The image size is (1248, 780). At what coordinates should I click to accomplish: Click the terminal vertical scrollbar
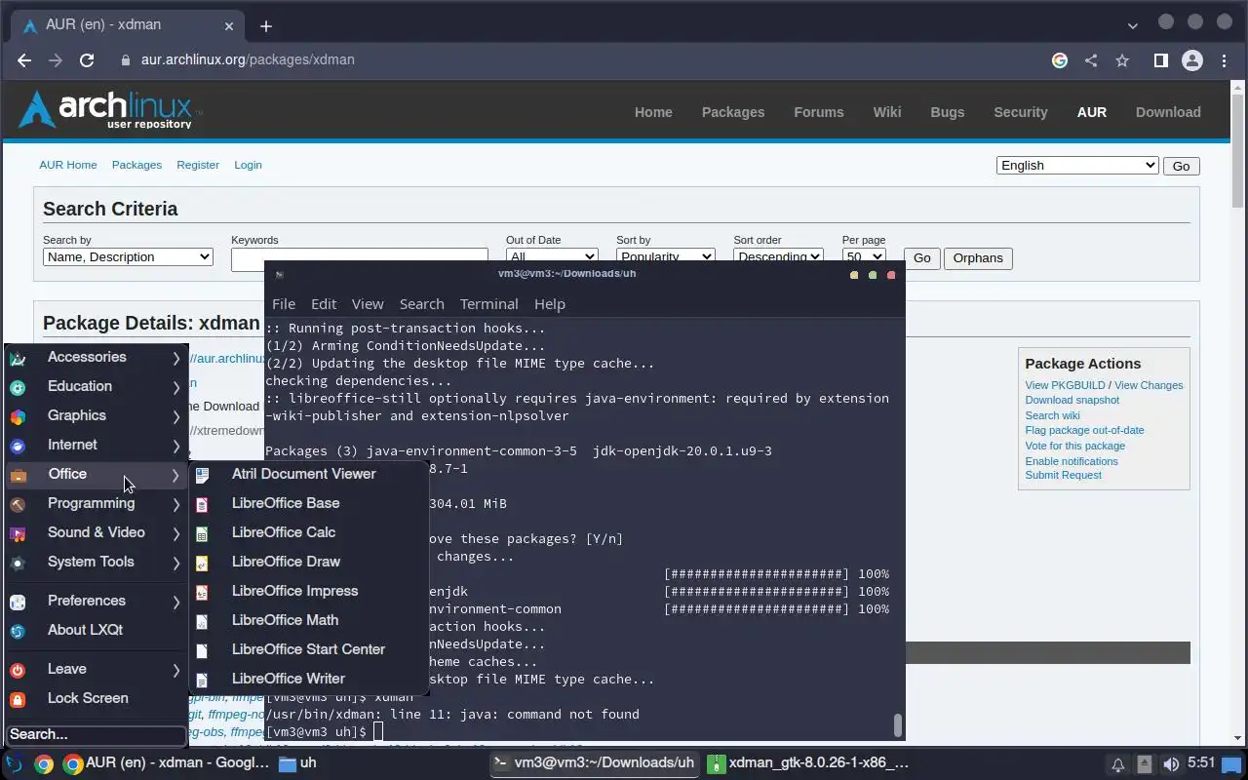click(x=898, y=724)
